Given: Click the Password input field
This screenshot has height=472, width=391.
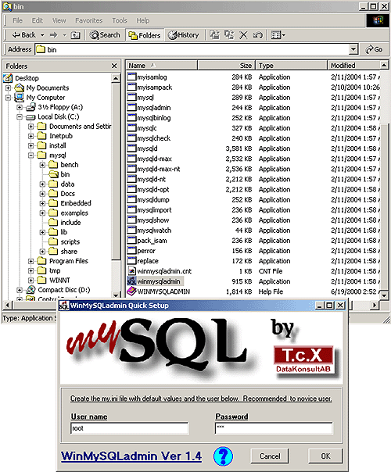Looking at the screenshot, I should (x=274, y=428).
